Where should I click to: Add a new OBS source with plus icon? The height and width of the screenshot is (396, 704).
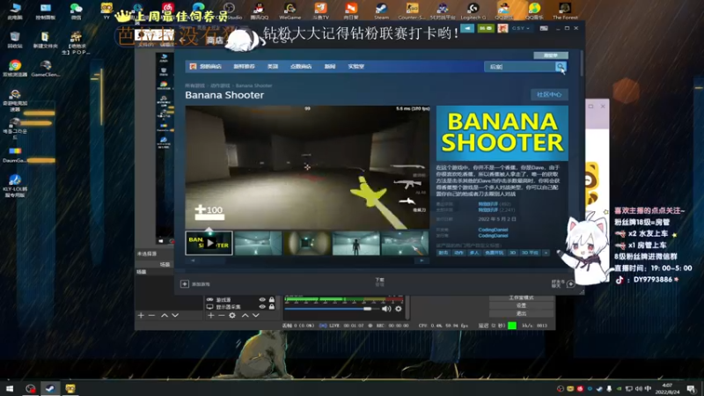[x=210, y=316]
